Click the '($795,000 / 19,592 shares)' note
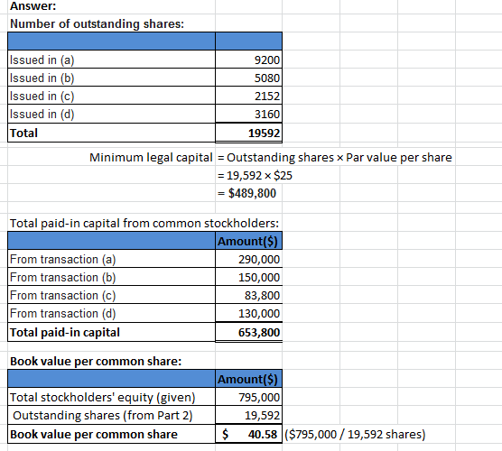The height and width of the screenshot is (451, 502). (355, 434)
